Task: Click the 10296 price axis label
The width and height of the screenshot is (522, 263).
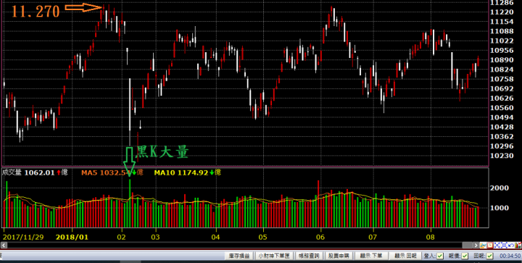Action: point(502,146)
